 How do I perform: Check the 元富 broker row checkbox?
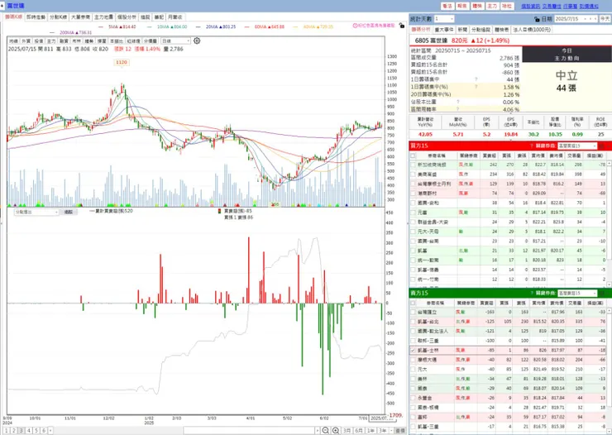[413, 213]
